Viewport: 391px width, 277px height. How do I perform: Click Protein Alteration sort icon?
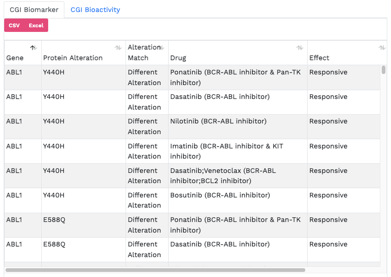(x=118, y=48)
